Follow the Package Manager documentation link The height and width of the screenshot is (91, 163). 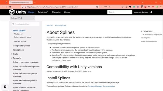101,86
